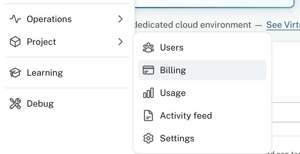
Task: Click the Activity feed document icon
Action: click(148, 115)
